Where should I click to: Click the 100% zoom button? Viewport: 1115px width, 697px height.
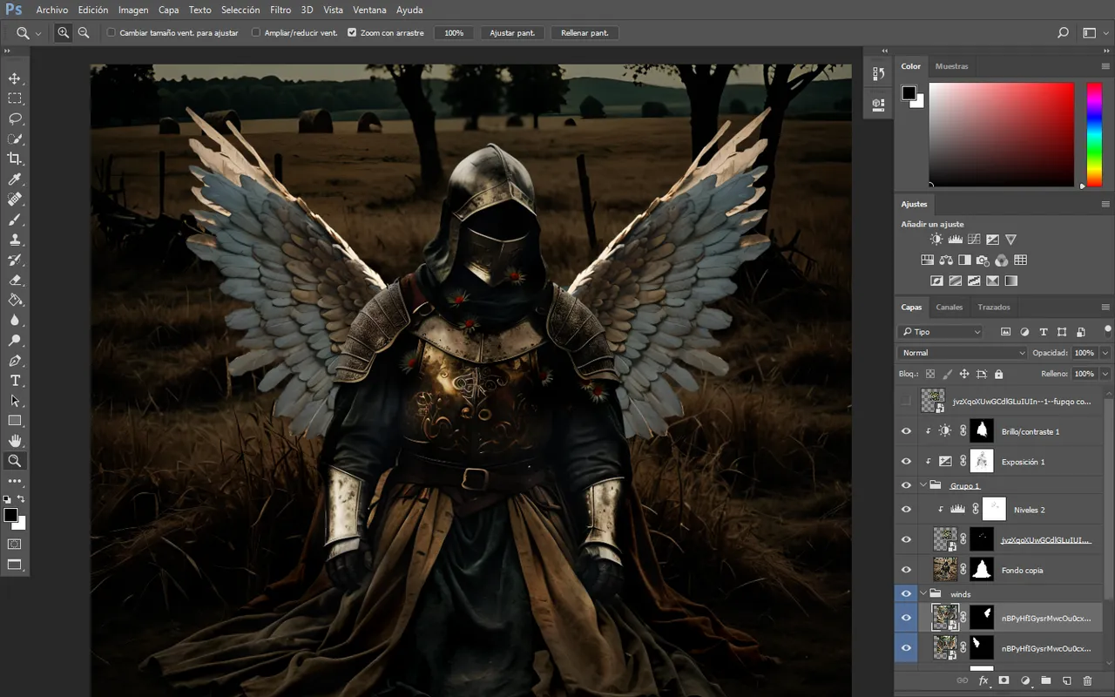(x=454, y=32)
